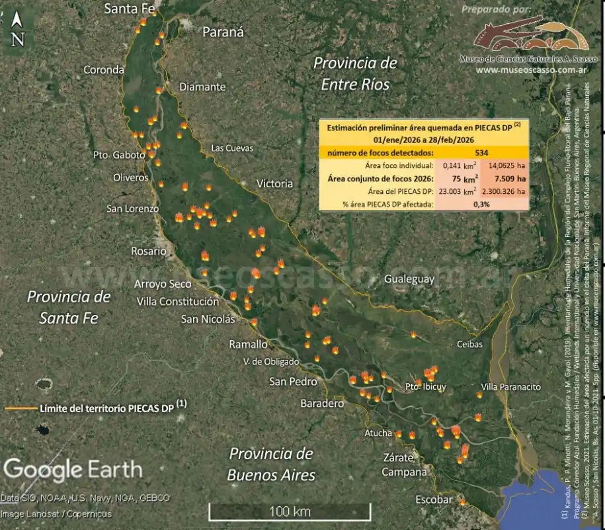Click the 'San Lorenzo' label
This screenshot has width=605, height=530.
point(132,209)
